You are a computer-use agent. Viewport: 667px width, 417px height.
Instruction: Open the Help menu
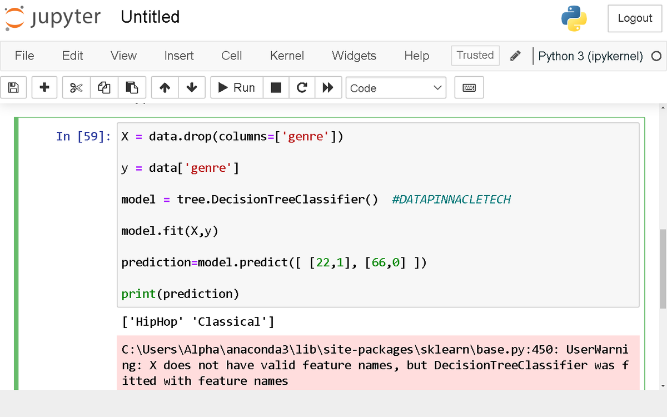click(x=417, y=56)
